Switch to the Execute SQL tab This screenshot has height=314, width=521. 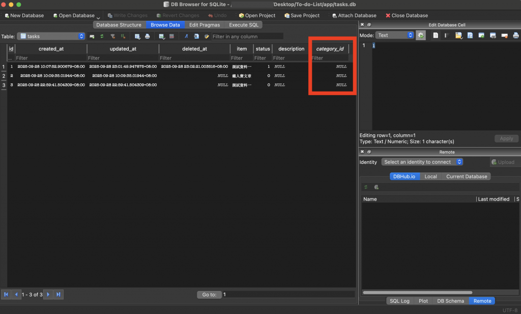point(244,25)
